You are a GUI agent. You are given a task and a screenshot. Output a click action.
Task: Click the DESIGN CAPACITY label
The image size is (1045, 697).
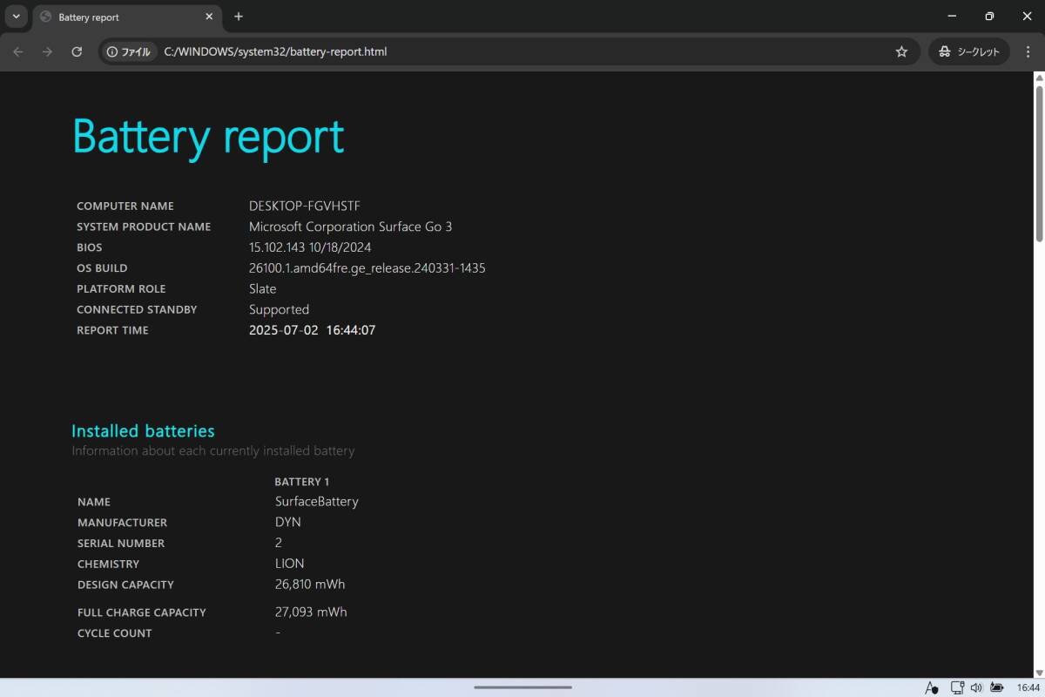(125, 585)
